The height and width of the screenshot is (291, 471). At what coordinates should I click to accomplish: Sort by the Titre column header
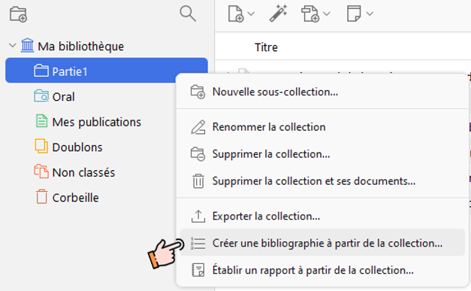pyautogui.click(x=266, y=47)
